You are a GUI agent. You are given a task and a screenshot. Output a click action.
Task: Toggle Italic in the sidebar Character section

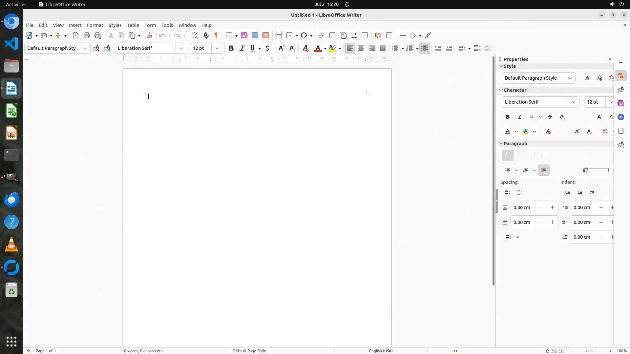pos(520,117)
